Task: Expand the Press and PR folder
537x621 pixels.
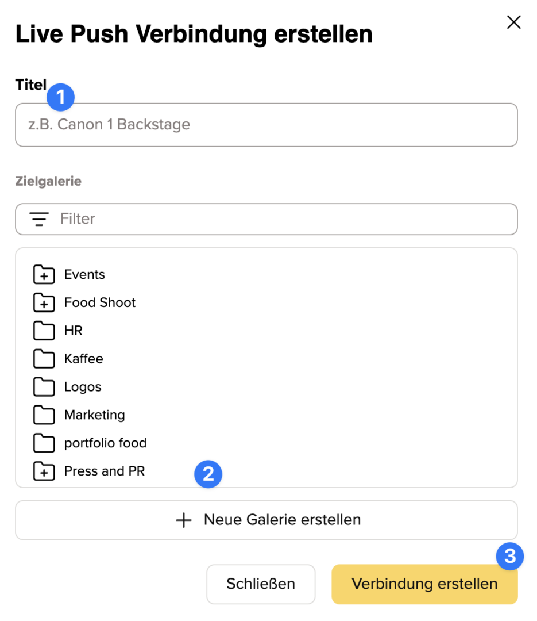Action: (x=44, y=471)
